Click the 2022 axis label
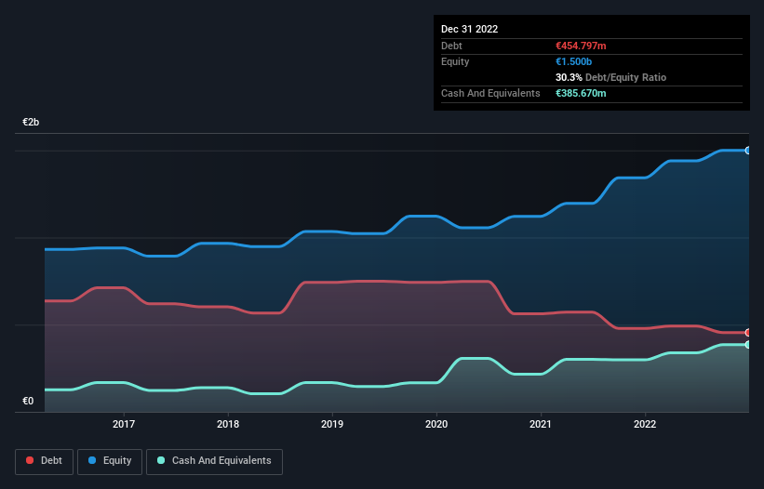The image size is (764, 489). 645,424
